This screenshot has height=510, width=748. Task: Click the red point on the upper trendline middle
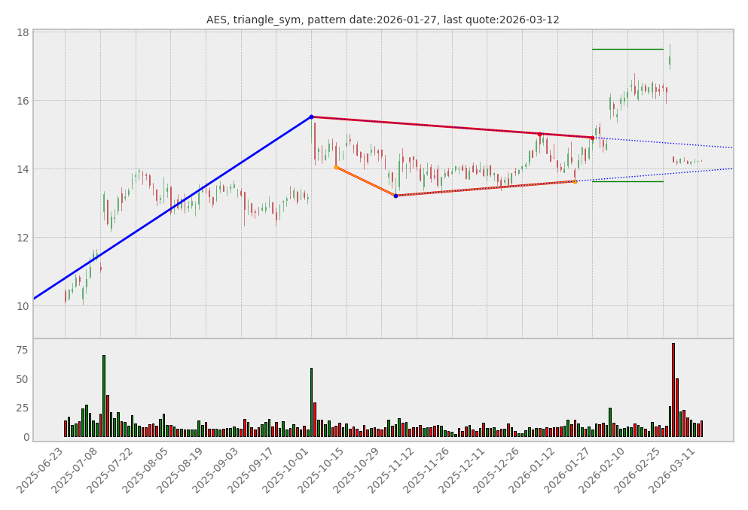(x=539, y=134)
